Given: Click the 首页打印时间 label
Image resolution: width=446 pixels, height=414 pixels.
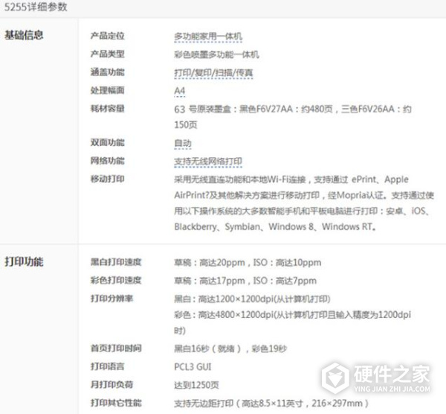Looking at the screenshot, I should [116, 348].
